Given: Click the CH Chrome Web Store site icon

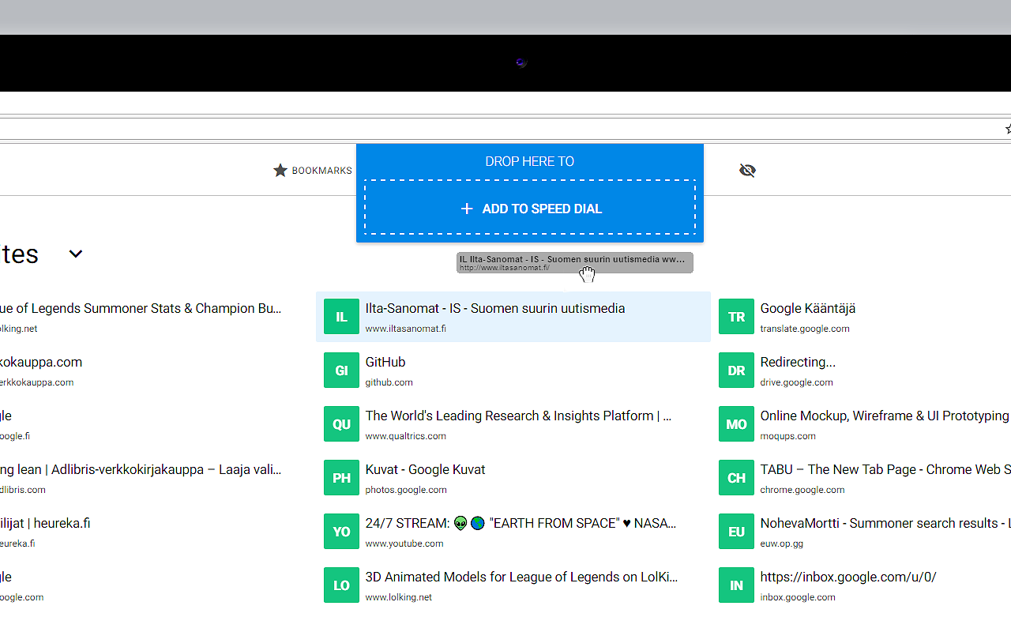Looking at the screenshot, I should (736, 478).
